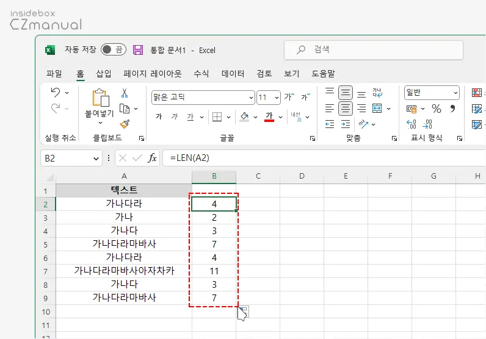Screen dimensions: 486x339
Task: Click the Wrap Text icon
Action: coord(377,92)
